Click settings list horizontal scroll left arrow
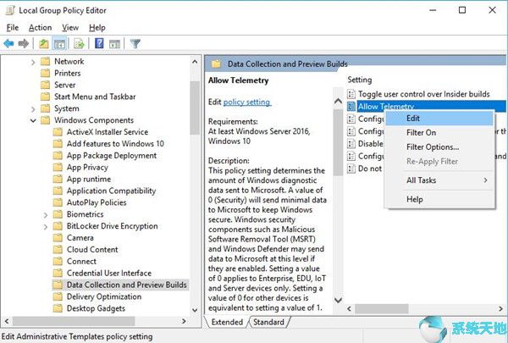 click(349, 308)
